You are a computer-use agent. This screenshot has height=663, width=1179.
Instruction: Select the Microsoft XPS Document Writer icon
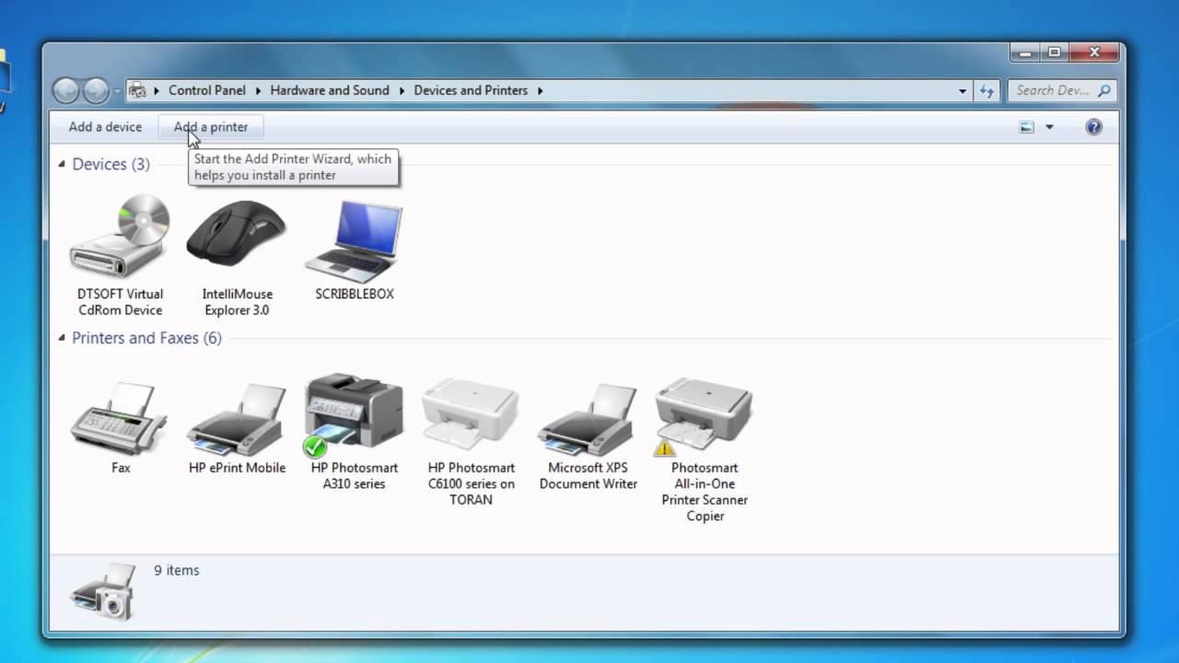coord(588,419)
